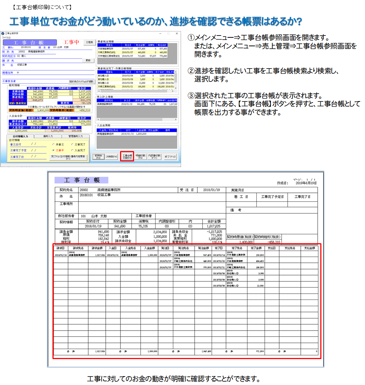Select the 工事中 radio button

pos(54,150)
